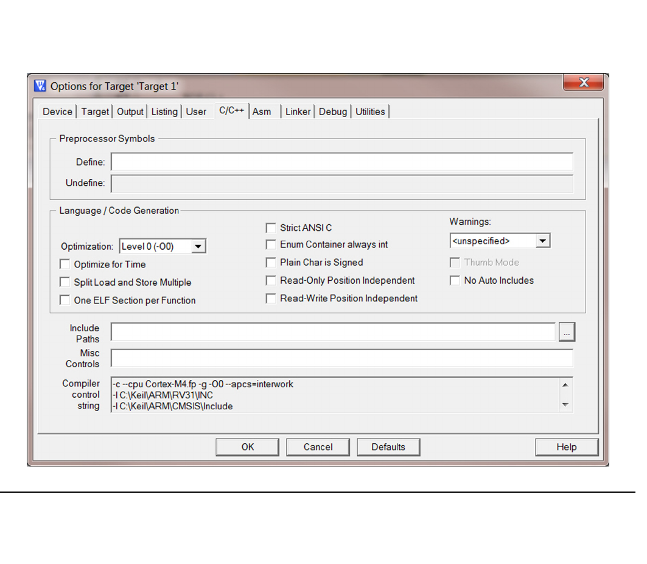Toggle Enum Container always int

pos(271,244)
